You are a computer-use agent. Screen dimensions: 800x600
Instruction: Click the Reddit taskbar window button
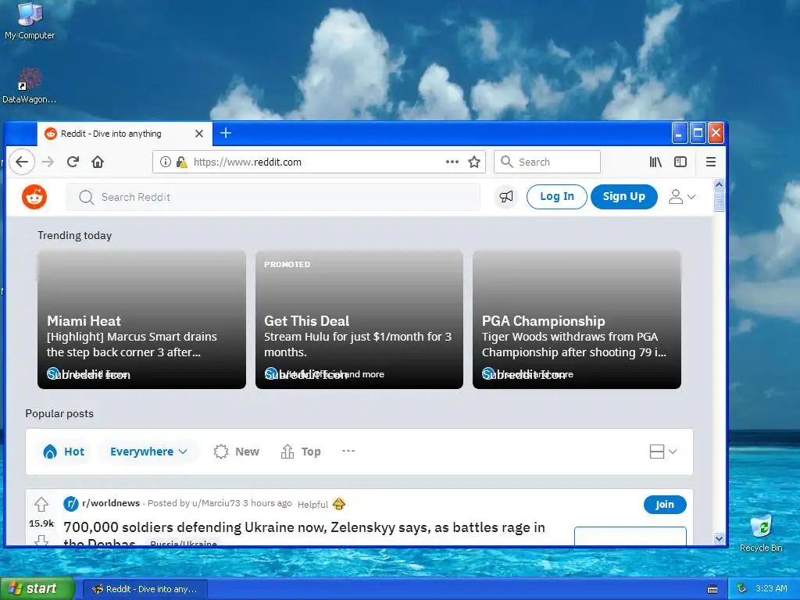(145, 589)
